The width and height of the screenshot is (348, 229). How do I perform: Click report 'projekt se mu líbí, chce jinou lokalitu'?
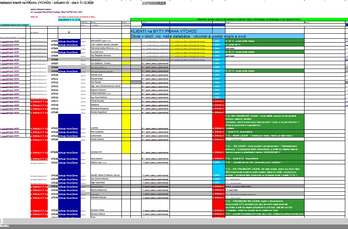tap(265, 162)
